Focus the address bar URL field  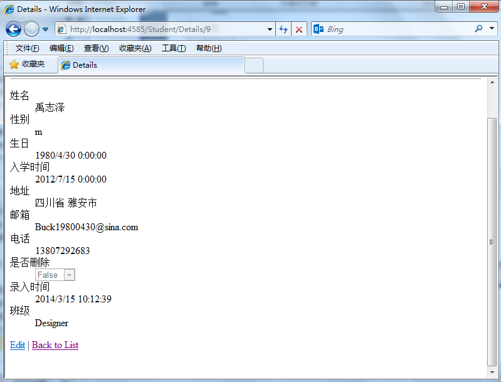(x=166, y=29)
